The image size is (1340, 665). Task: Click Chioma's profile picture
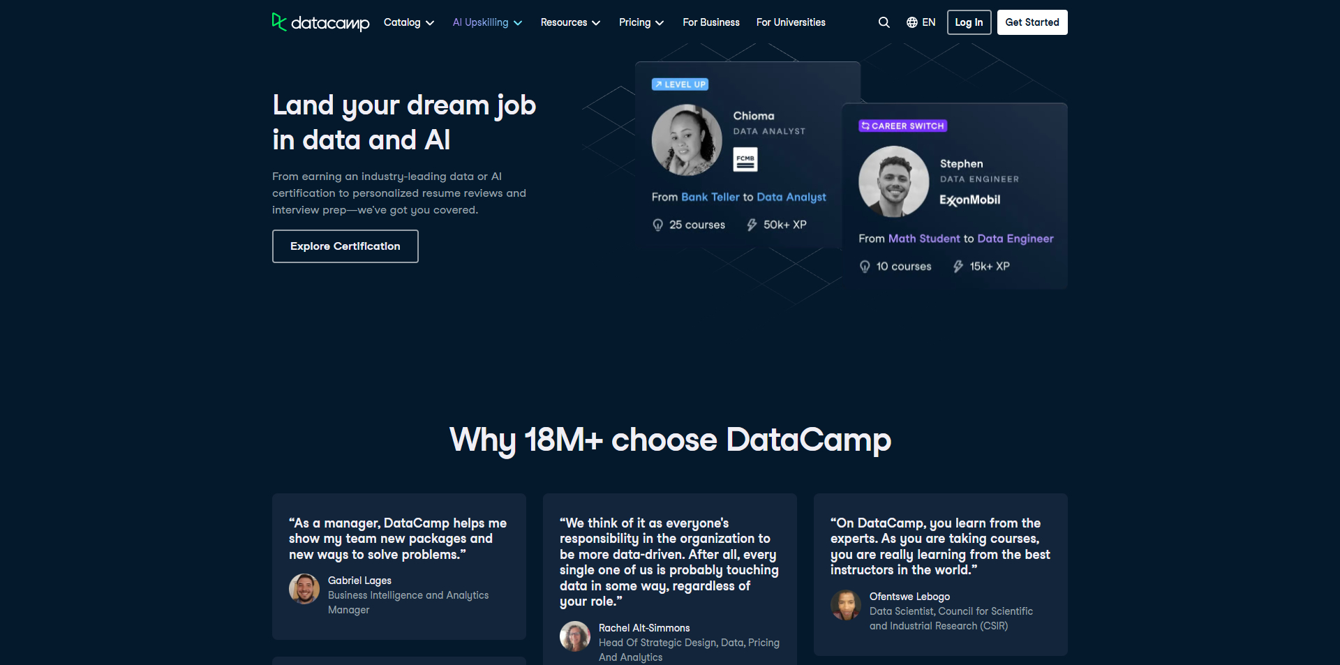coord(687,140)
